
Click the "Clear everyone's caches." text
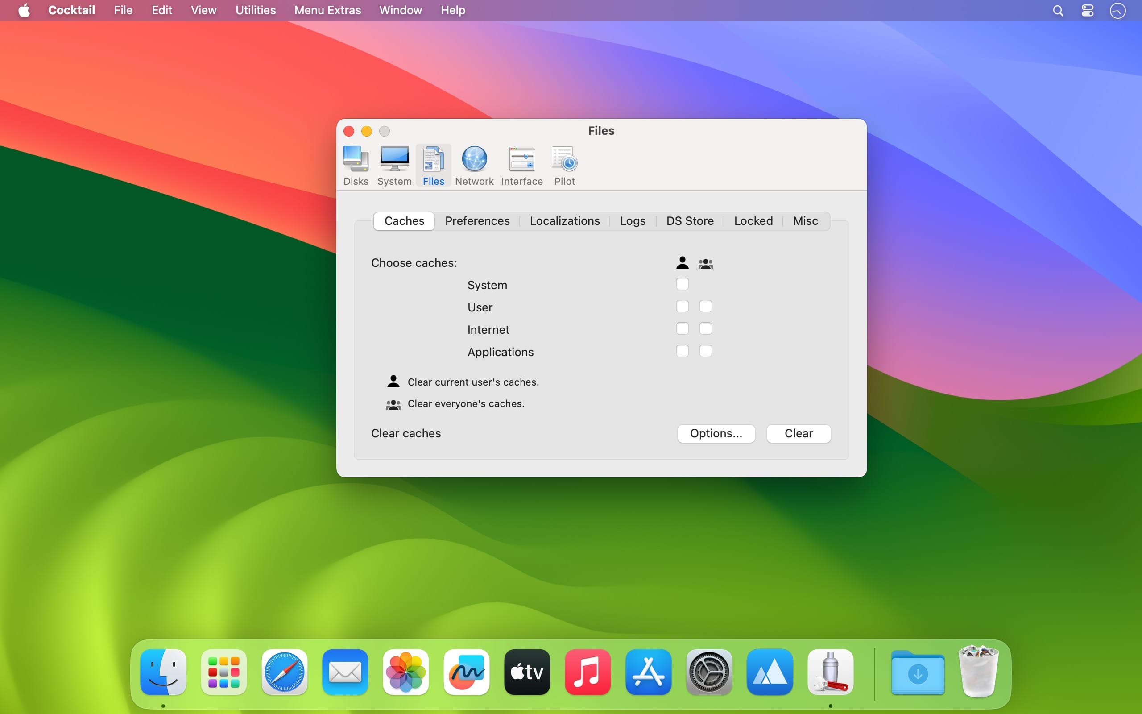tap(466, 404)
